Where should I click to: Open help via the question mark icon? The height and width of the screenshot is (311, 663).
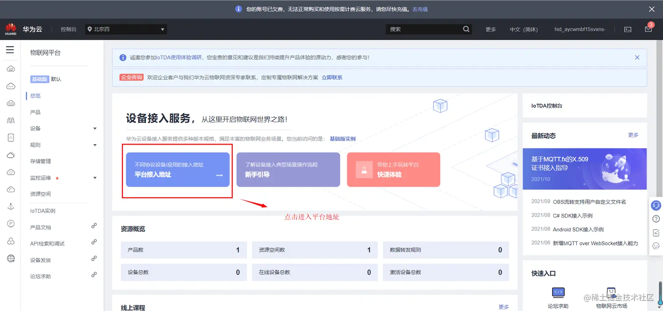click(656, 219)
